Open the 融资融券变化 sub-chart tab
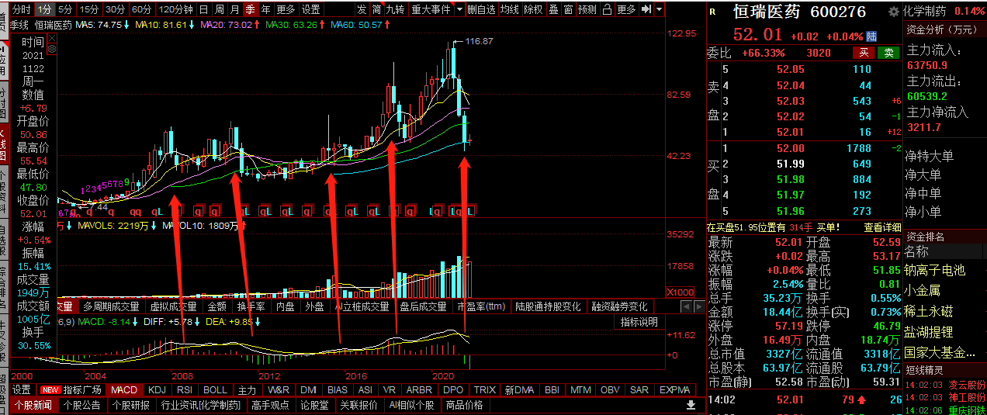The width and height of the screenshot is (987, 415). 618,306
